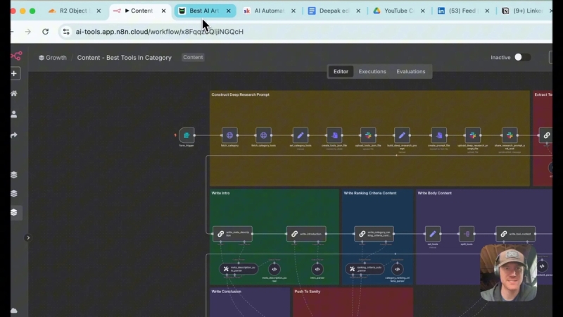Go to Home via sidebar house icon
The width and height of the screenshot is (563, 317).
tap(14, 94)
